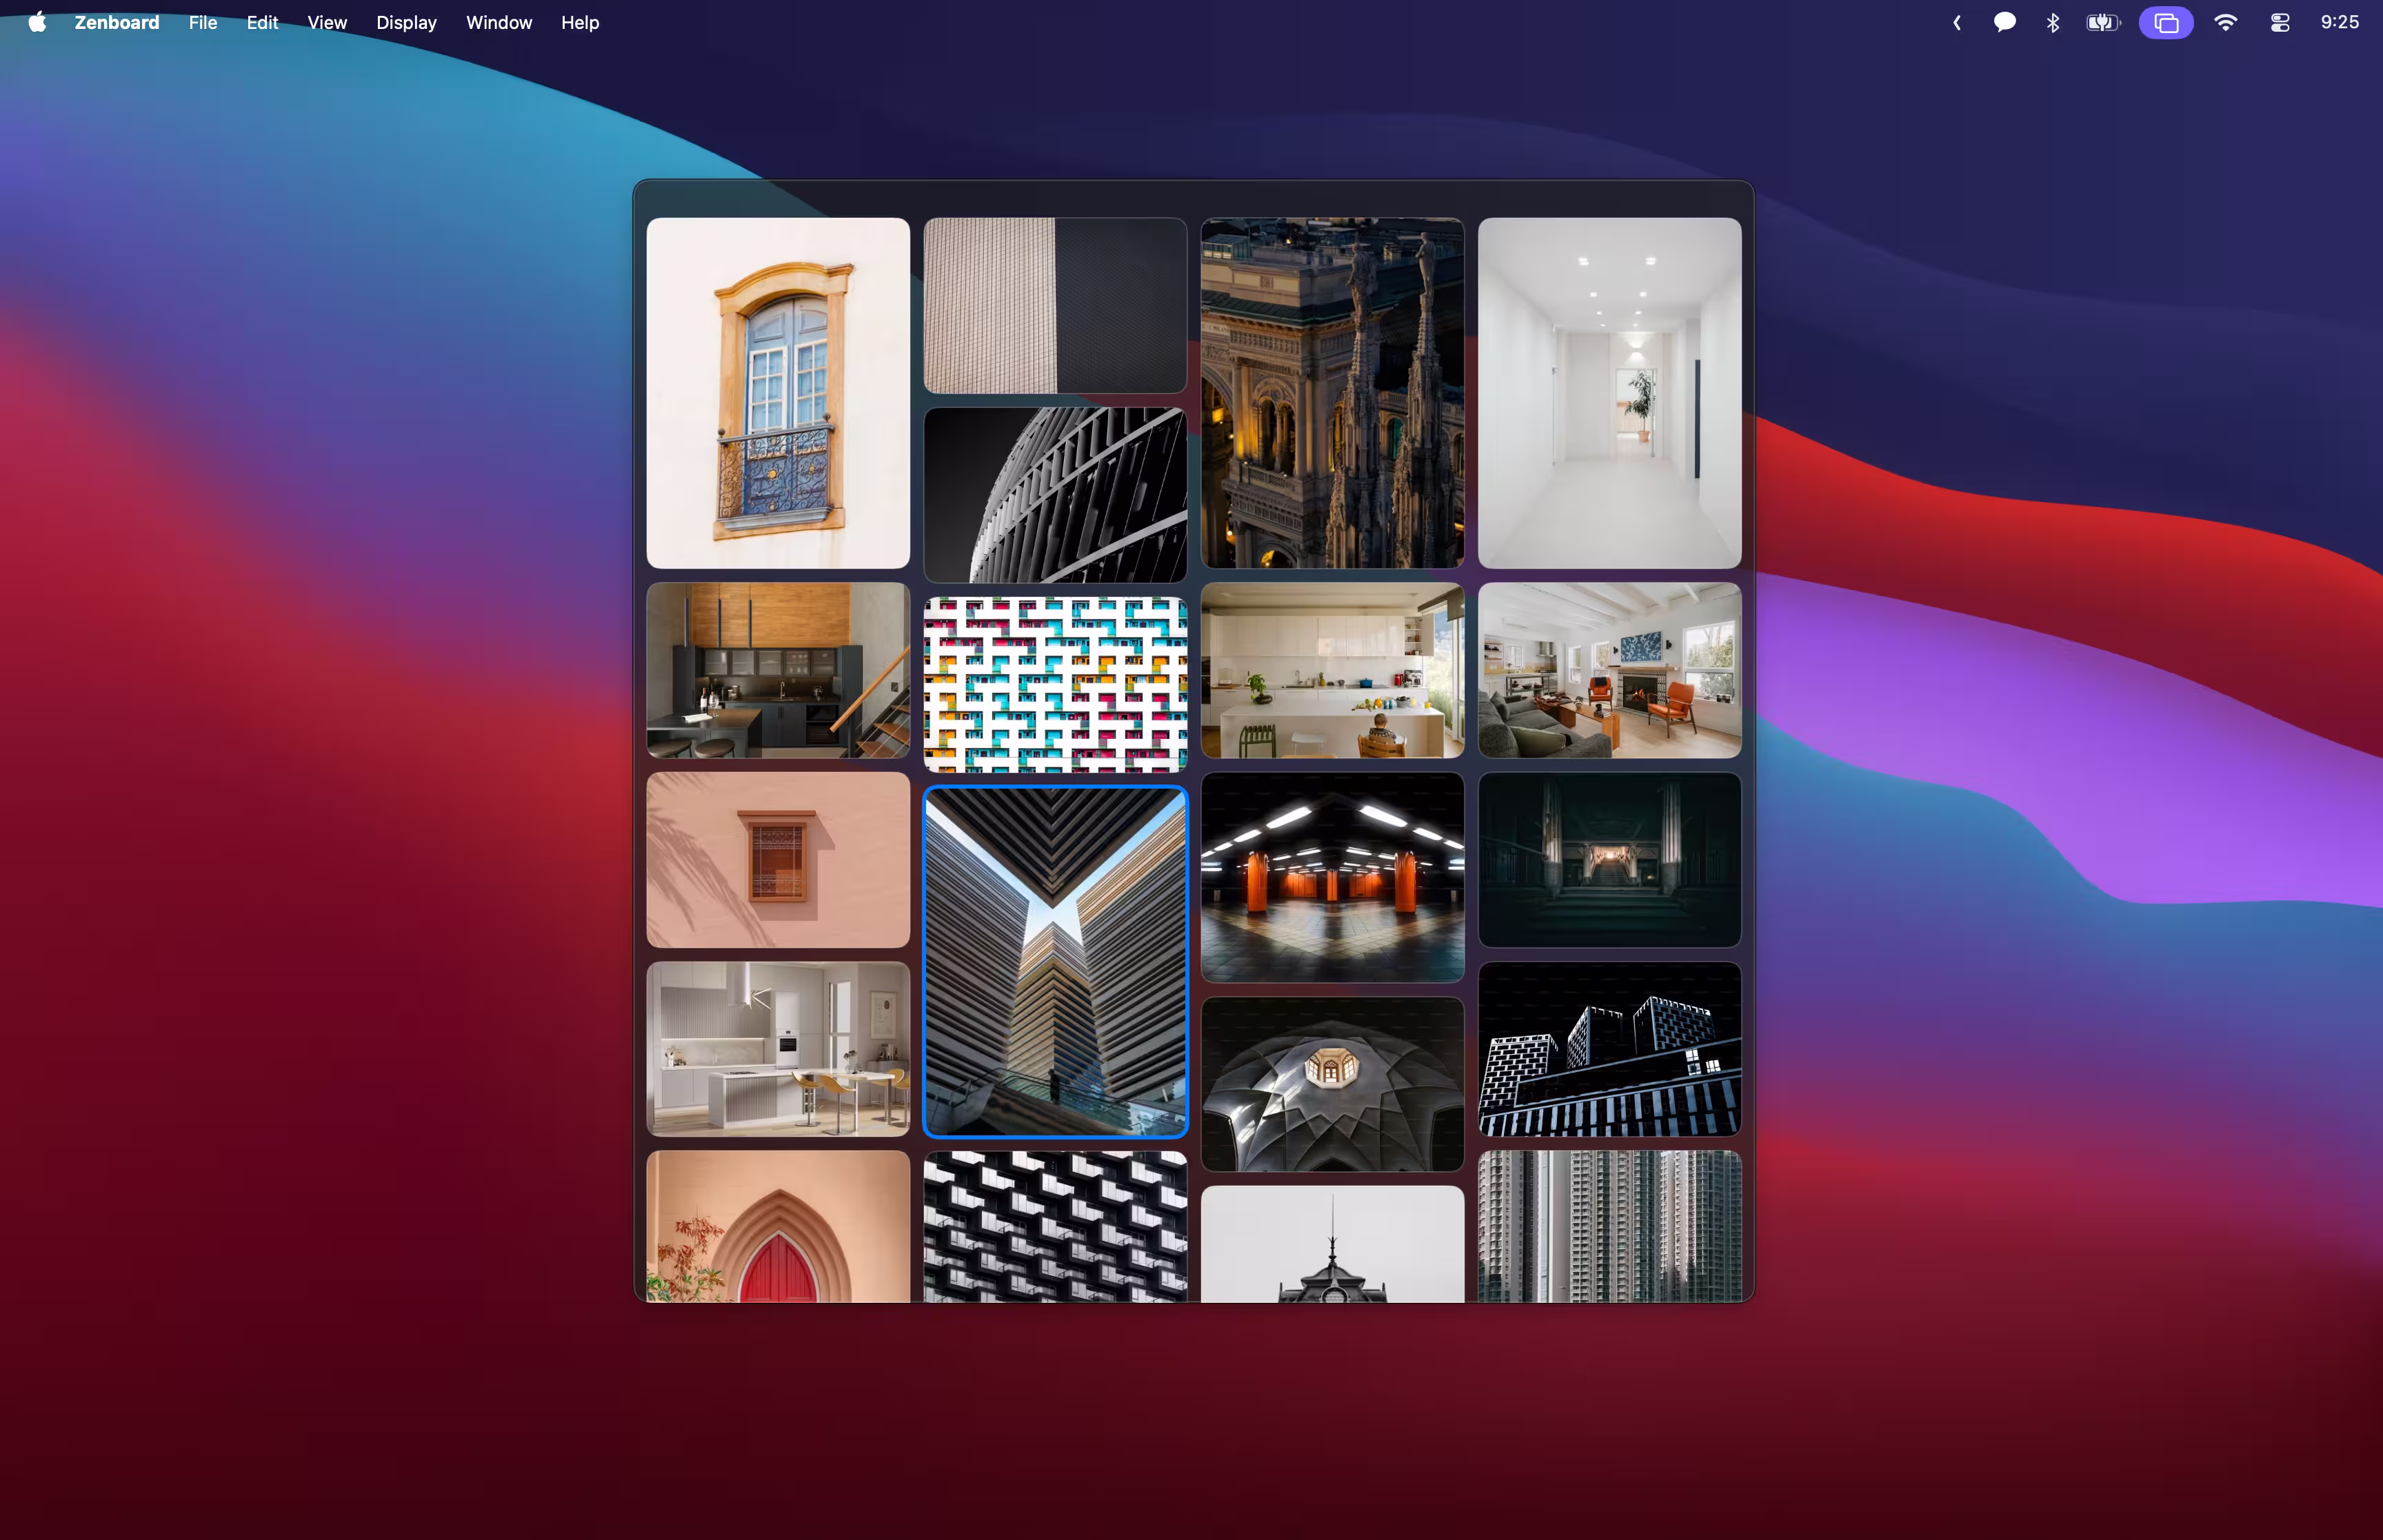Viewport: 2383px width, 1540px height.
Task: Open the Bluetooth status icon
Action: 2052,22
